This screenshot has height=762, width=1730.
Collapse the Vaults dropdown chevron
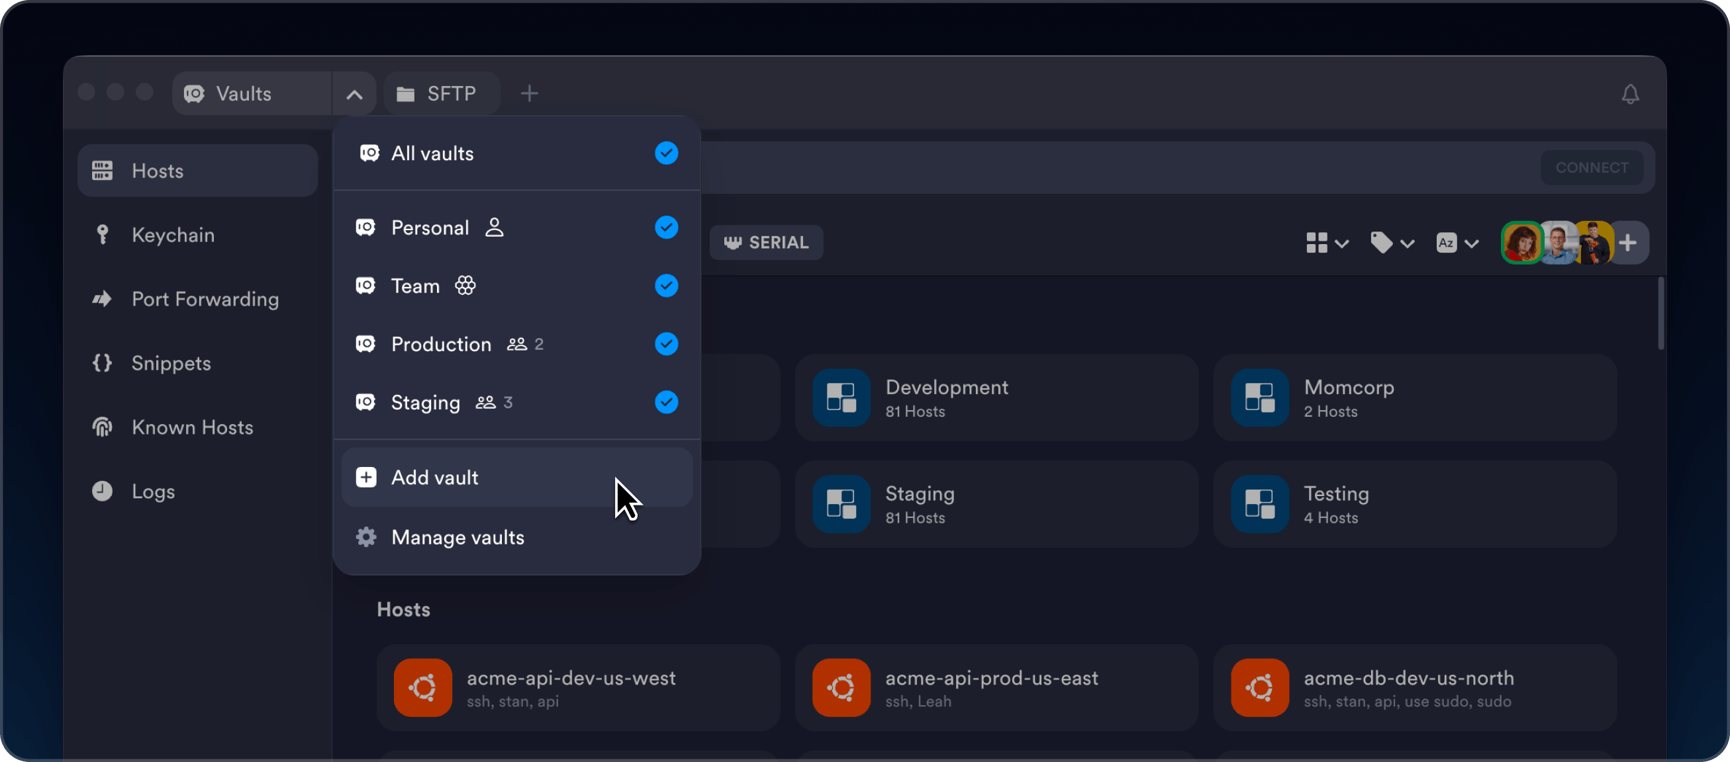[354, 94]
